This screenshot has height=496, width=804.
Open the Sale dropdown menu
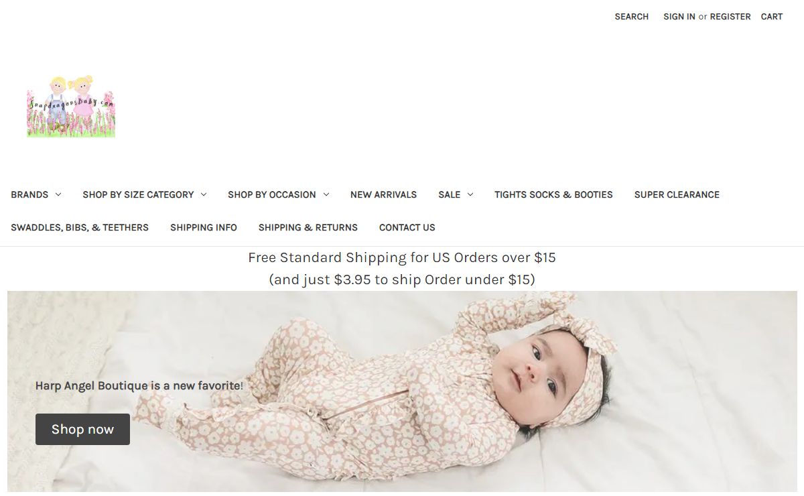tap(456, 194)
